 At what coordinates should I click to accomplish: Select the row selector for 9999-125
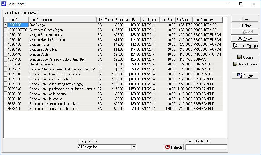pyautogui.click(x=5, y=108)
